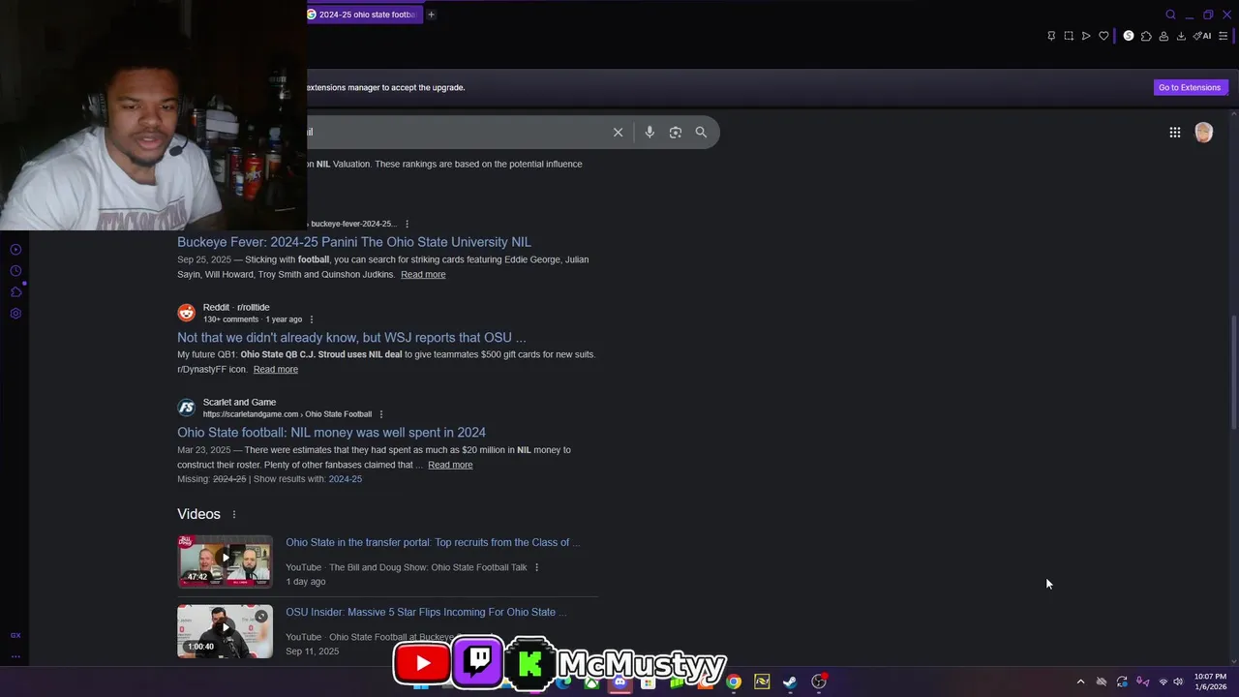
Task: Open the downloads icon in toolbar
Action: tap(1181, 36)
